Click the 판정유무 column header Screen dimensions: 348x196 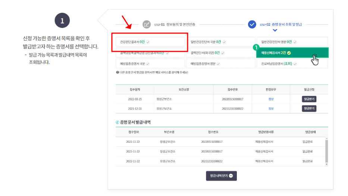click(271, 89)
